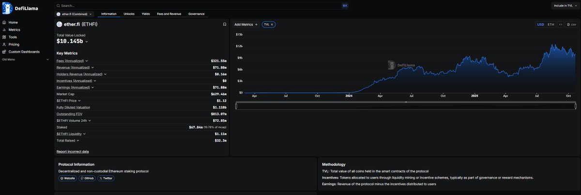Open Tools in the sidebar
This screenshot has height=195, width=581.
(x=13, y=37)
